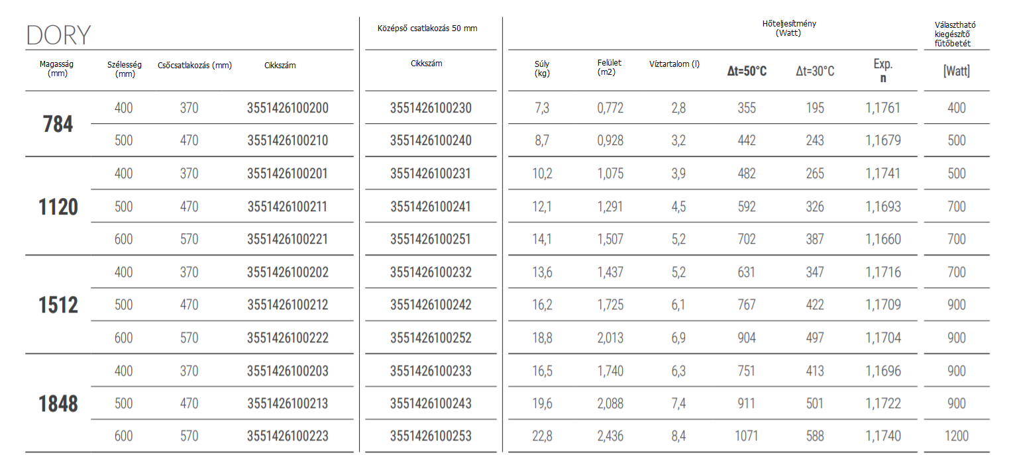Select article number 3551426100222
Viewport: 1011px width, 455px height.
point(288,338)
